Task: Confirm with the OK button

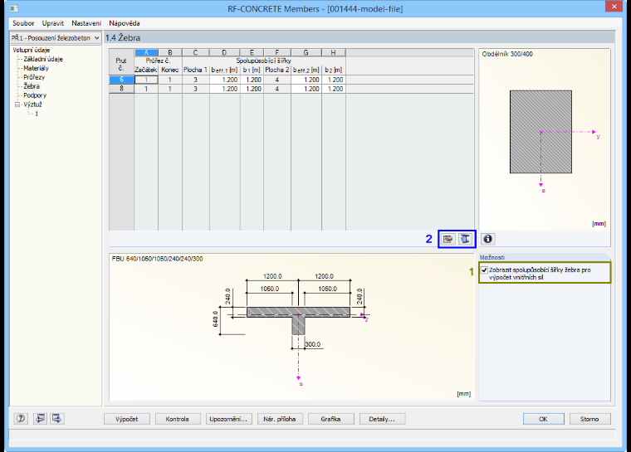Action: (x=543, y=419)
